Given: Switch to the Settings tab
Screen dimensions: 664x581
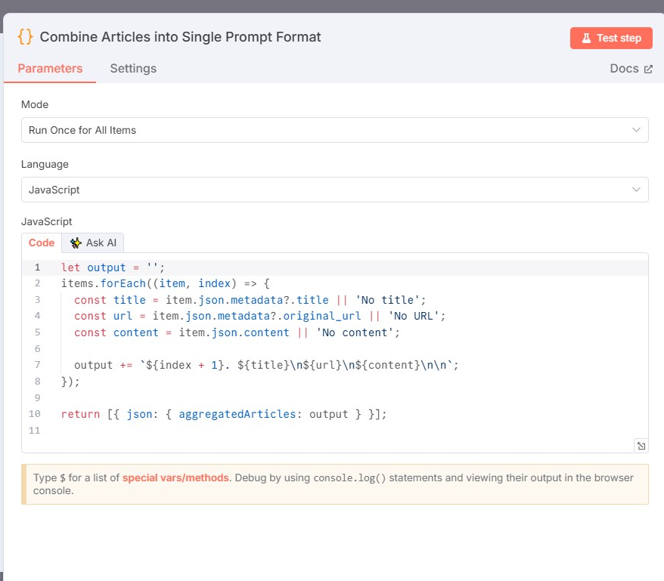Looking at the screenshot, I should point(133,69).
